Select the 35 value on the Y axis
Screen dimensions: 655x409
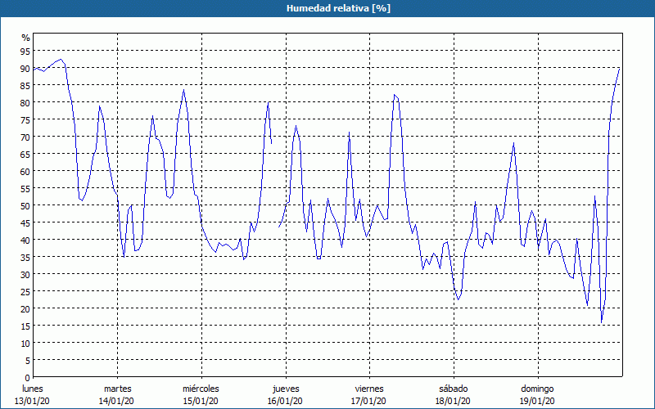click(25, 257)
